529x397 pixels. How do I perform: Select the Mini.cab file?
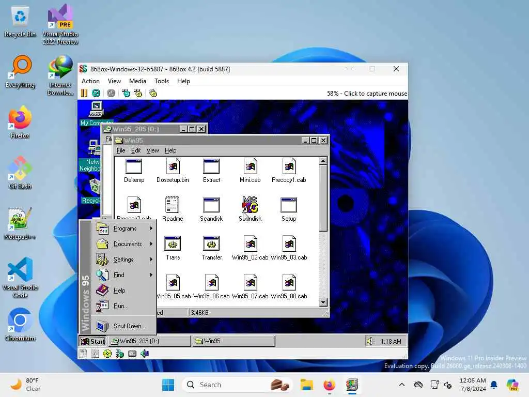(x=250, y=171)
